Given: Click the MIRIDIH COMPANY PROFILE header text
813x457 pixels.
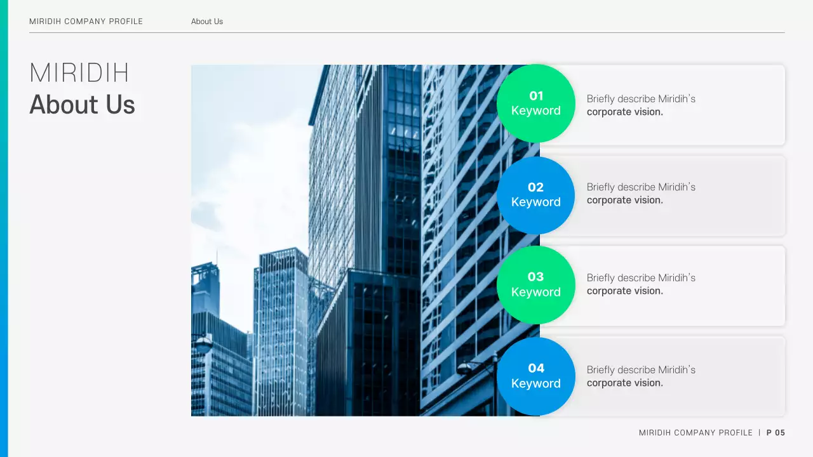Looking at the screenshot, I should [86, 21].
